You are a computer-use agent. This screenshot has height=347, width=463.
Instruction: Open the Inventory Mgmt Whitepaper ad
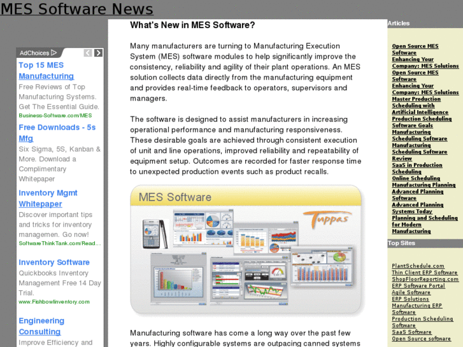click(x=48, y=199)
